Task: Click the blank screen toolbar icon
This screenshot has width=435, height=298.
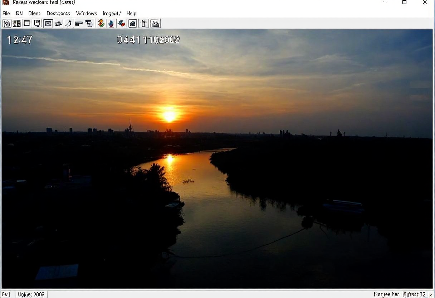Action: coord(27,24)
